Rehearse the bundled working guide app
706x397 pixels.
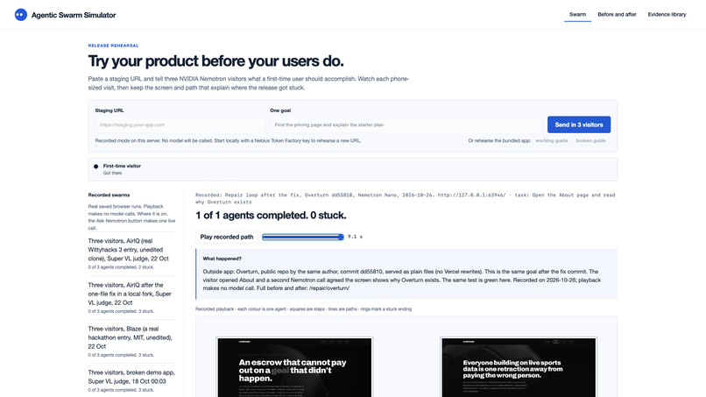pos(551,140)
